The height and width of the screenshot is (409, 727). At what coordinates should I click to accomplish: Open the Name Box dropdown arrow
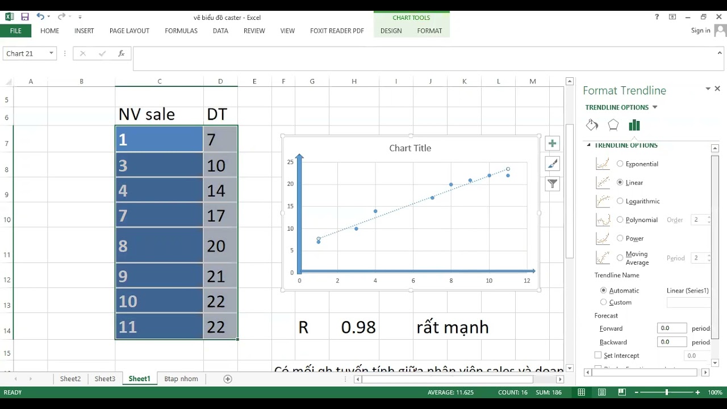pyautogui.click(x=51, y=53)
